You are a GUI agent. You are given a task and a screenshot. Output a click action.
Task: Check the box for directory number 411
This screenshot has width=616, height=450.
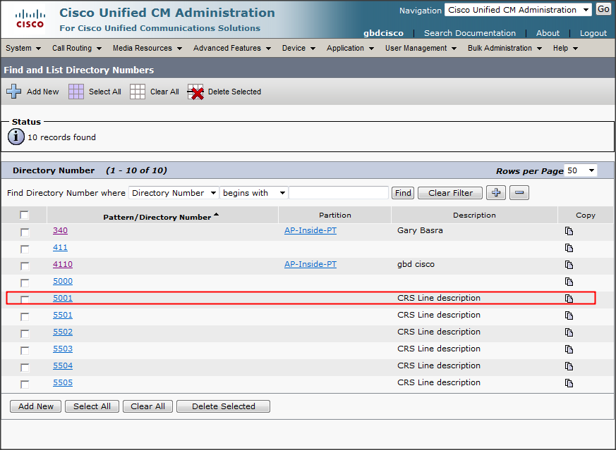pos(25,249)
